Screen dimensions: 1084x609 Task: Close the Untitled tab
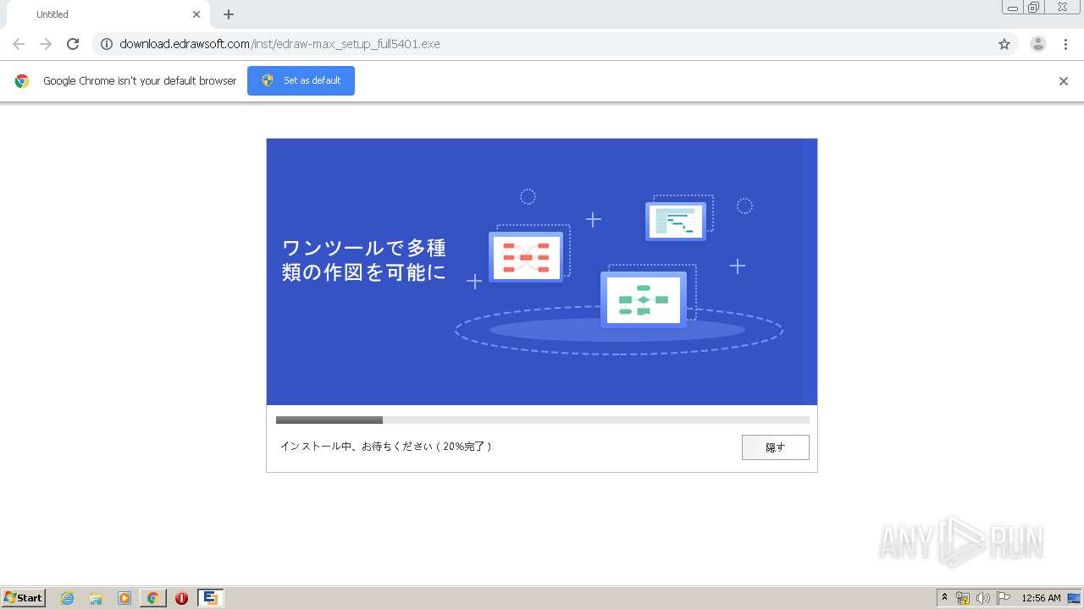196,14
